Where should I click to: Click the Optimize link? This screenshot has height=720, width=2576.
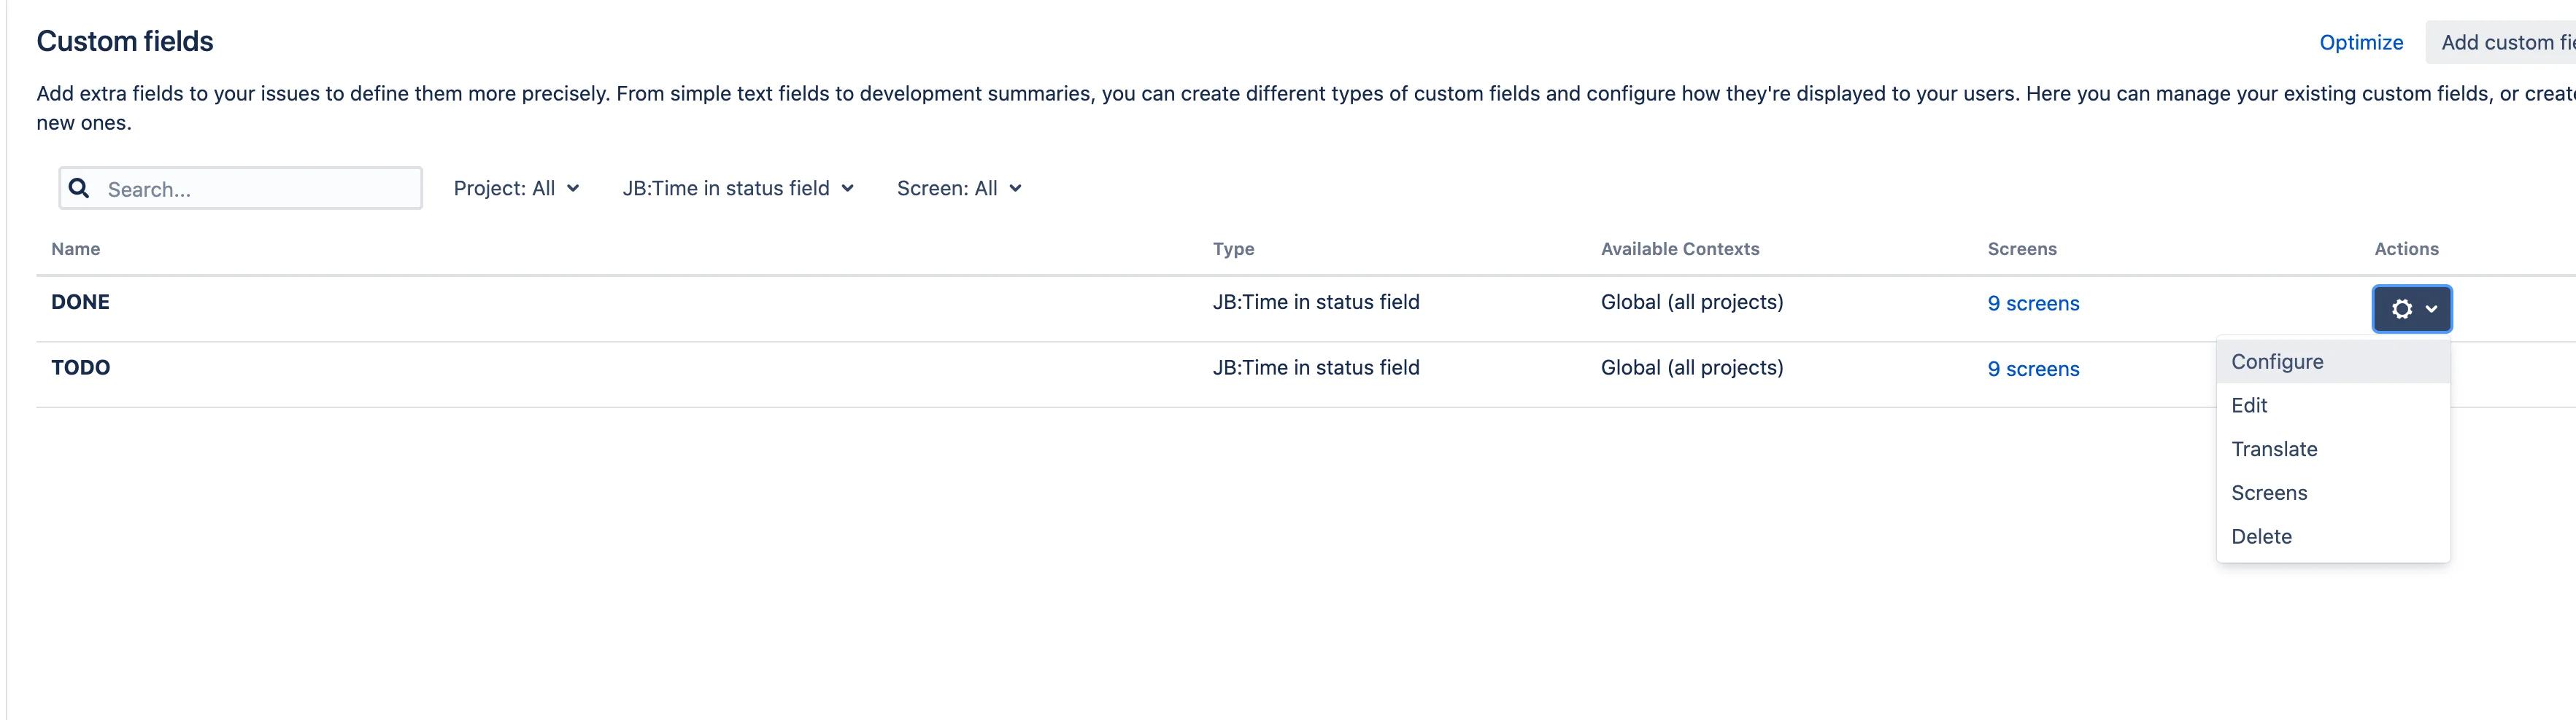pos(2361,43)
